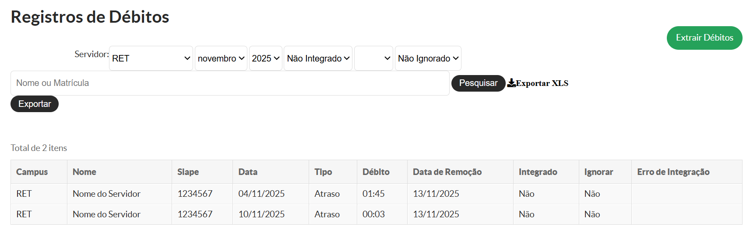Viewport: 750px width, 233px height.
Task: Click the download icon beside Exportar XLS
Action: (511, 83)
